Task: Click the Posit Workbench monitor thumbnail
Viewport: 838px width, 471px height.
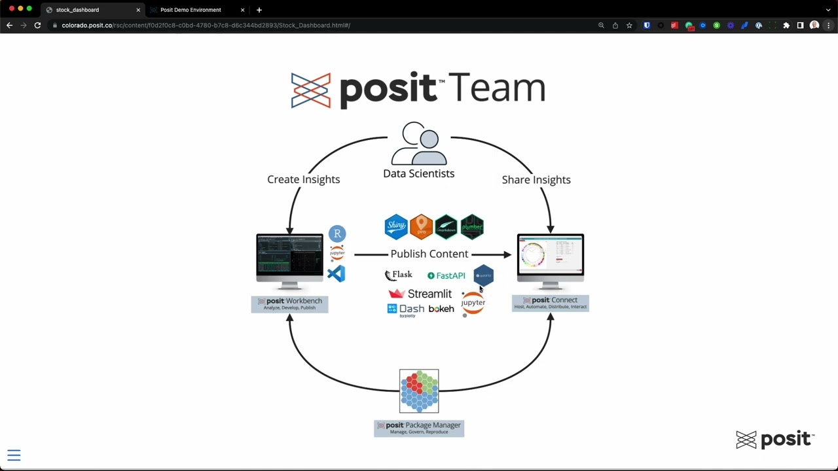Action: (x=289, y=261)
